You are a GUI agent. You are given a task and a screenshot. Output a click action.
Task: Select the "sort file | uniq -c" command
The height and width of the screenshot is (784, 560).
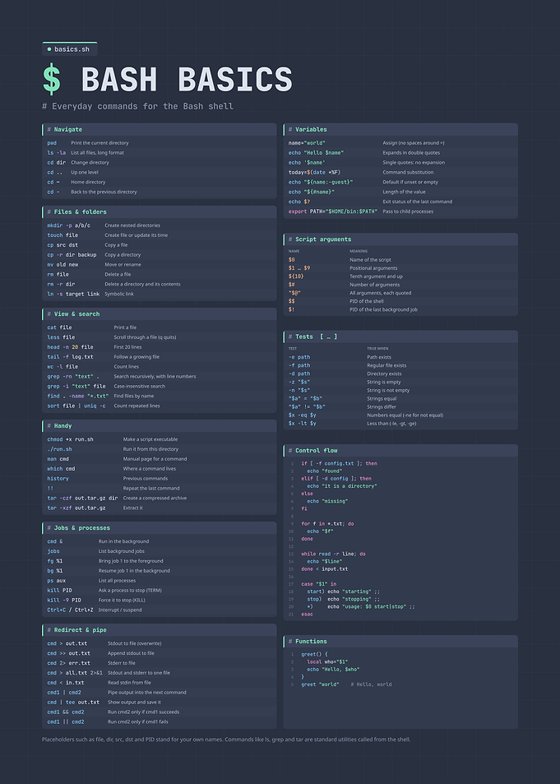tap(76, 406)
